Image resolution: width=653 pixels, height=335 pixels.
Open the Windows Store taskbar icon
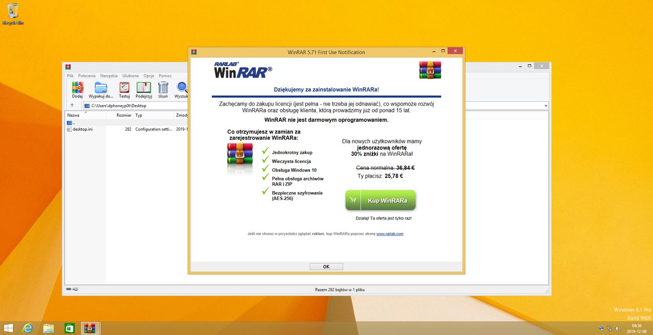69,328
